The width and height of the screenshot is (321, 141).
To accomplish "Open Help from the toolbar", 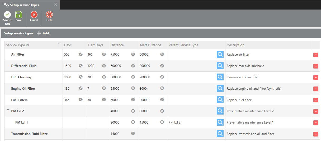I will (49, 15).
